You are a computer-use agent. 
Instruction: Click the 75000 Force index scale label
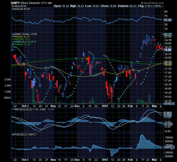[169, 138]
